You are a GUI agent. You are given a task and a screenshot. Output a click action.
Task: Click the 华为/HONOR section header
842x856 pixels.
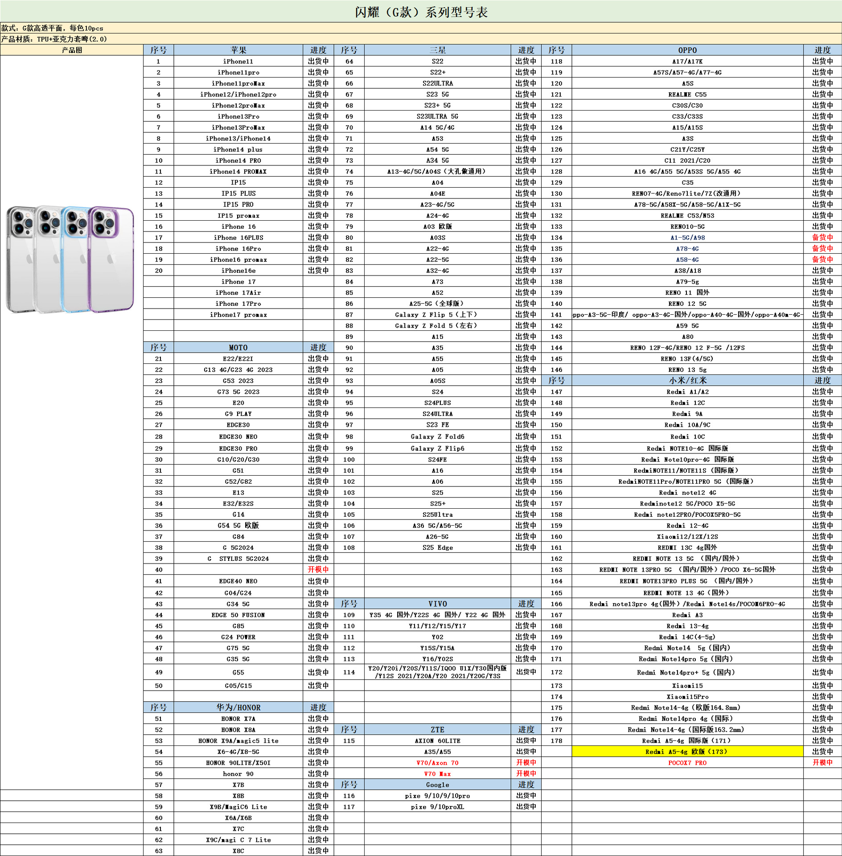pos(238,708)
